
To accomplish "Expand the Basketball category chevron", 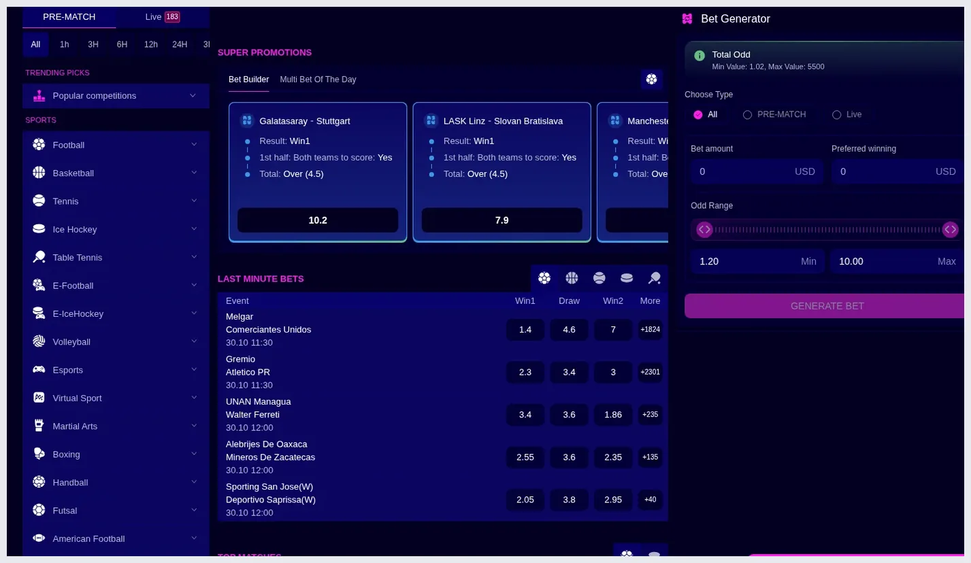I will pos(194,173).
